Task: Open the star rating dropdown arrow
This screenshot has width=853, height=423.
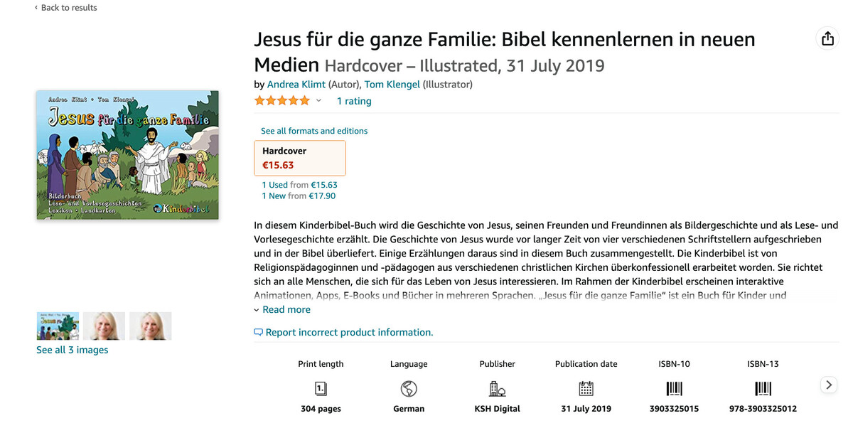Action: 319,101
